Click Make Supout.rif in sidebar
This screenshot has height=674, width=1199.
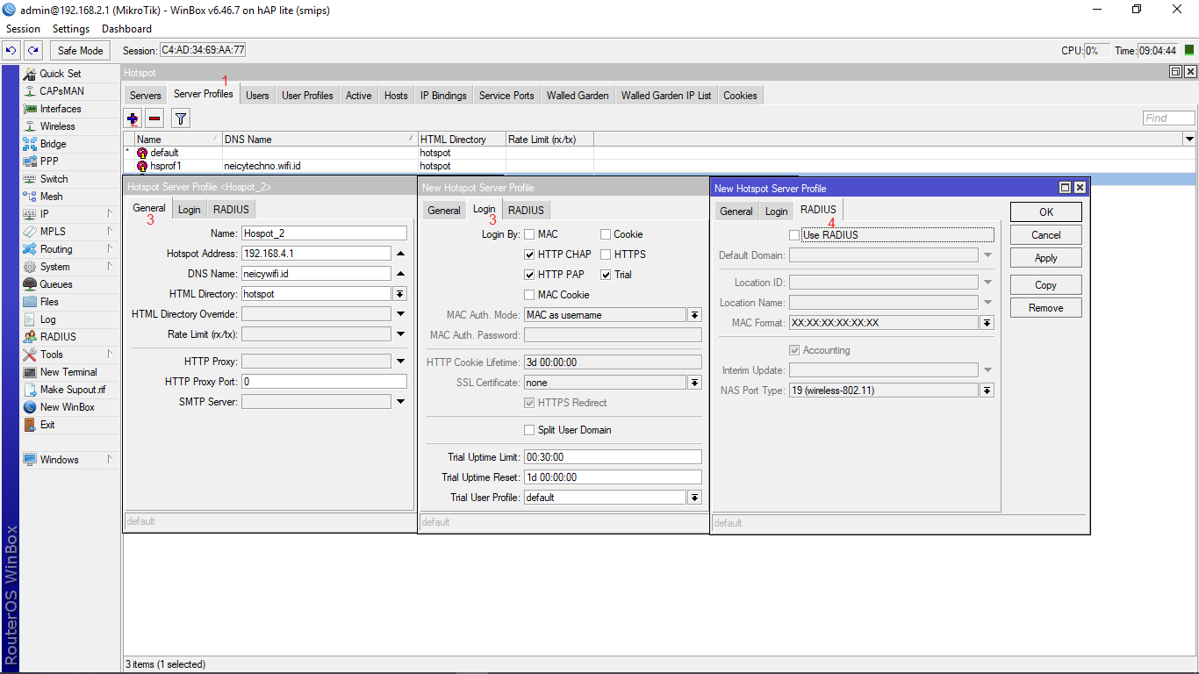tap(70, 390)
